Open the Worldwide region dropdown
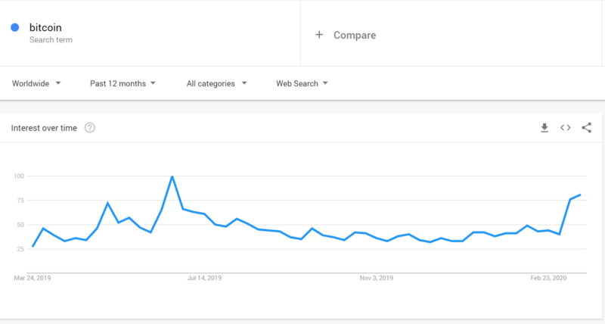This screenshot has width=605, height=324. coord(36,83)
